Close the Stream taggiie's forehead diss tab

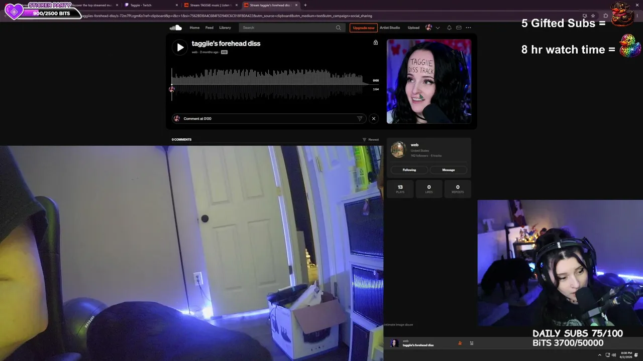[296, 5]
